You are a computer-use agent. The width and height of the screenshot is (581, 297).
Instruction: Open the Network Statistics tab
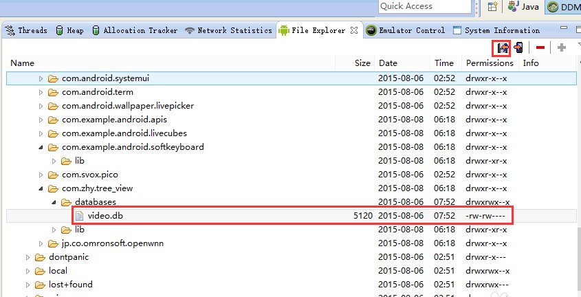click(x=229, y=30)
